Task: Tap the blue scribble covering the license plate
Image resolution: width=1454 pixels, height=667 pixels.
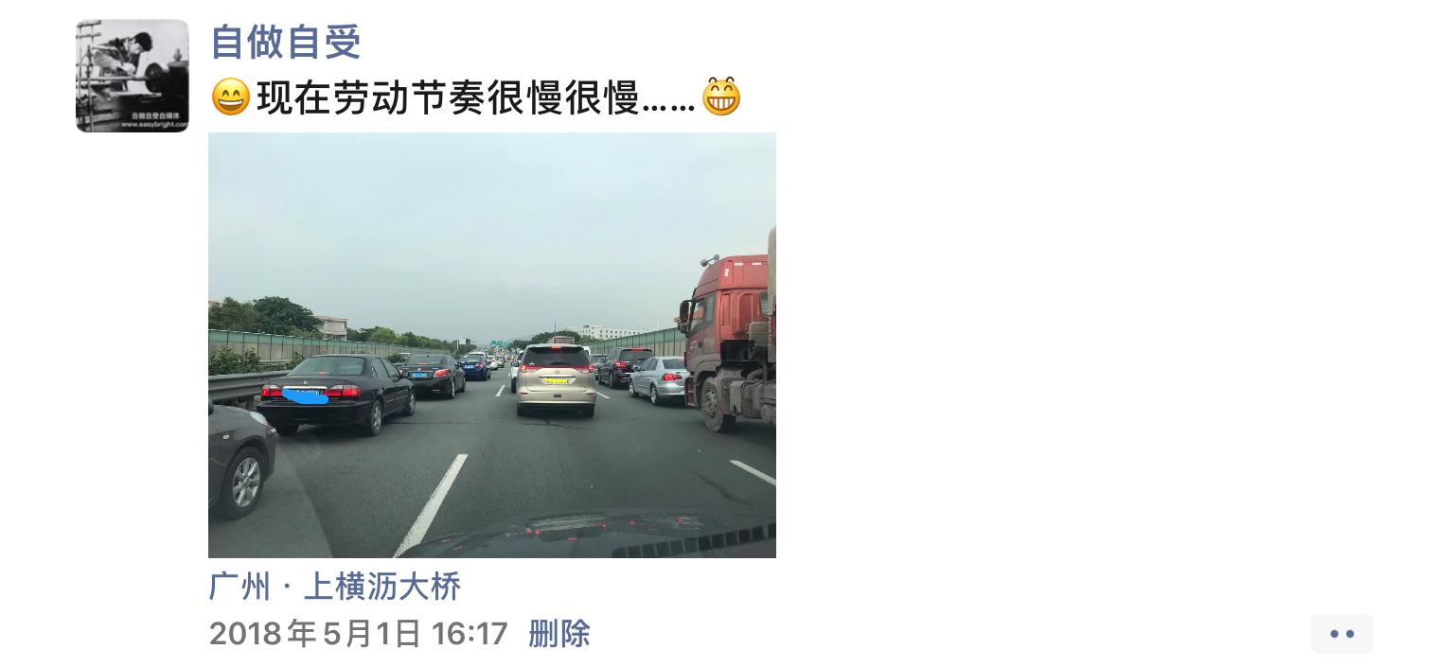Action: point(304,395)
